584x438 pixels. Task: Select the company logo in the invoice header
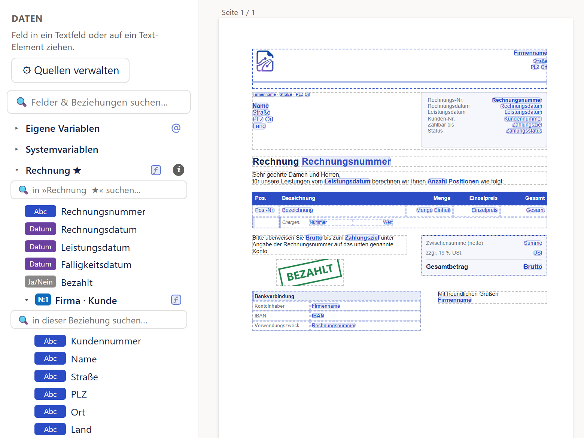tap(265, 61)
